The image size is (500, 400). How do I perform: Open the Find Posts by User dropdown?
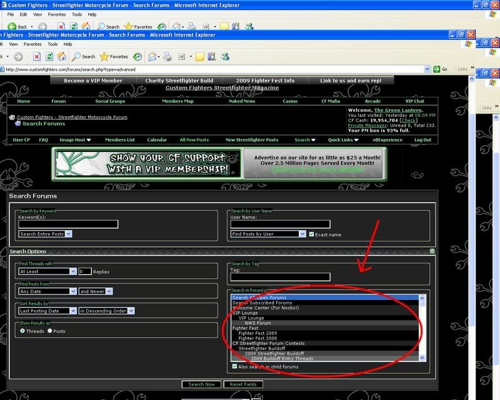click(x=268, y=234)
